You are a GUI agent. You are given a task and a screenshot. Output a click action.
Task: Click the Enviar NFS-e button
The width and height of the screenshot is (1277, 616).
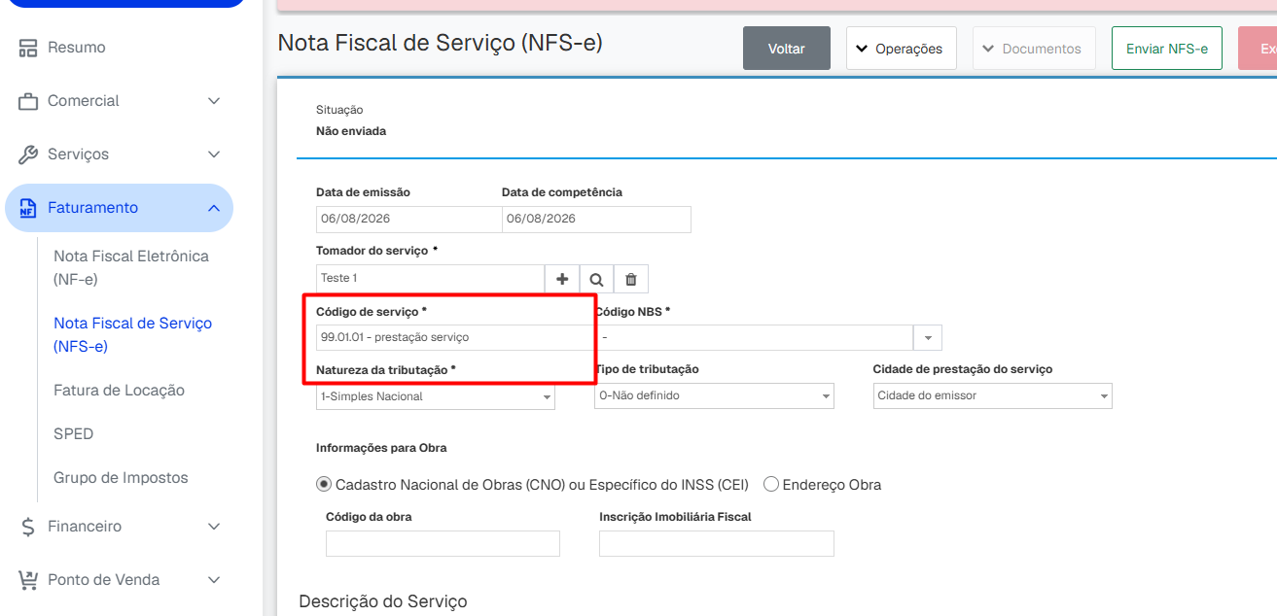(1167, 49)
